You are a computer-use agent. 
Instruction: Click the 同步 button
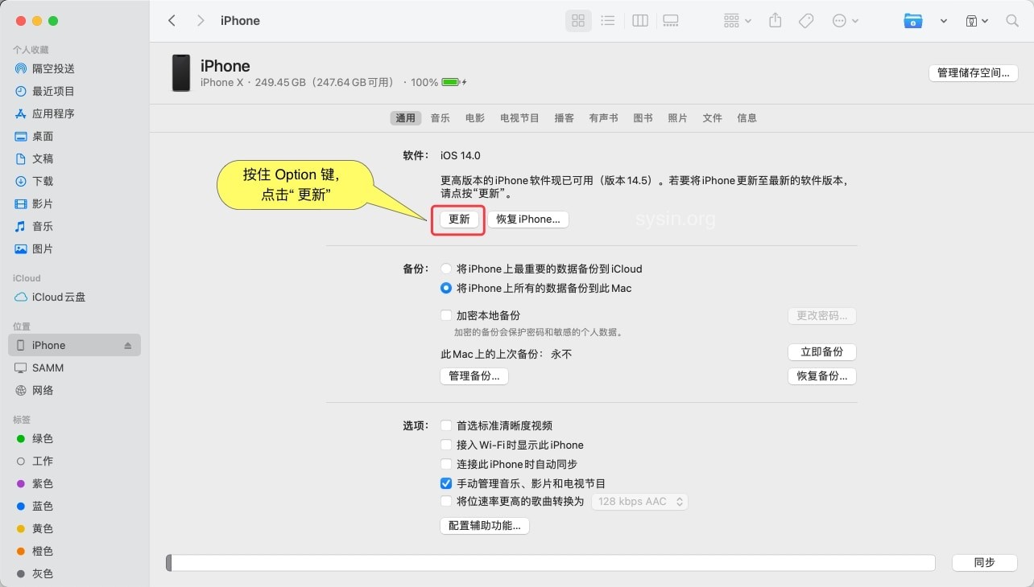pyautogui.click(x=984, y=563)
